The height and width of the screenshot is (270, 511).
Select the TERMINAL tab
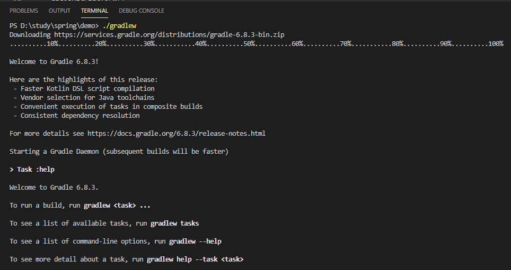94,11
